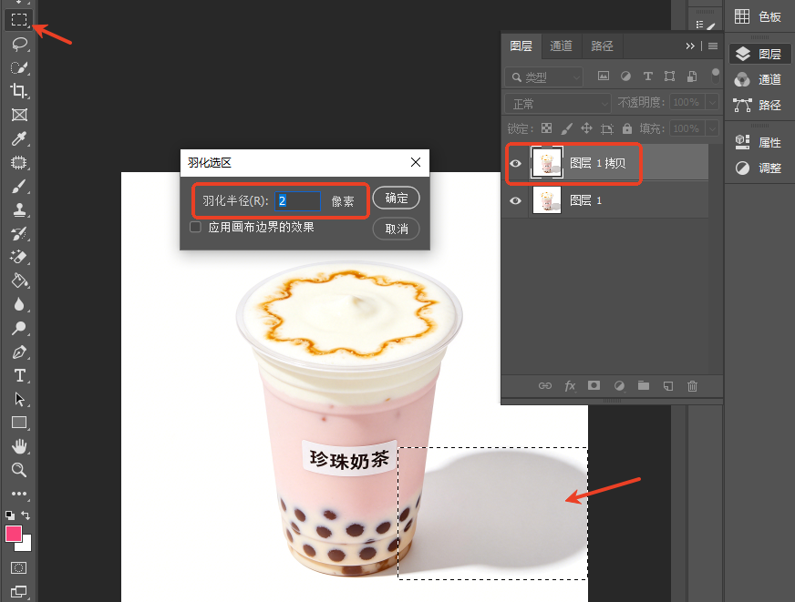Switch to the 路径 tab
The height and width of the screenshot is (602, 795).
coord(602,46)
